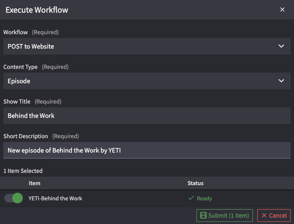Click the Short Description field label
The height and width of the screenshot is (224, 294).
click(x=26, y=136)
